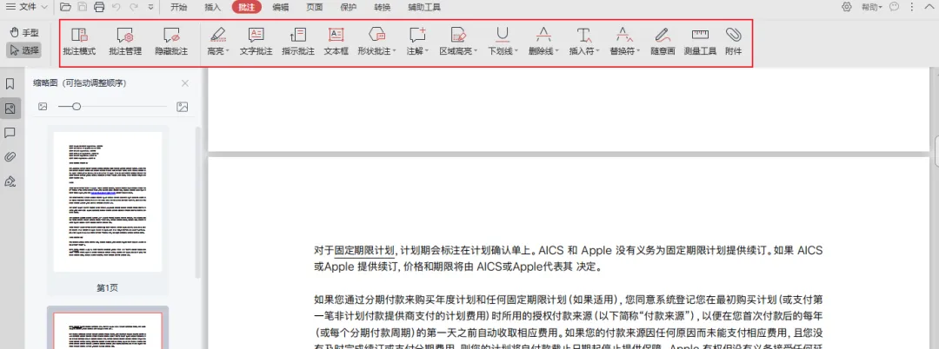Click the feedback speech bubble icon
The height and width of the screenshot is (349, 939).
pyautogui.click(x=895, y=7)
